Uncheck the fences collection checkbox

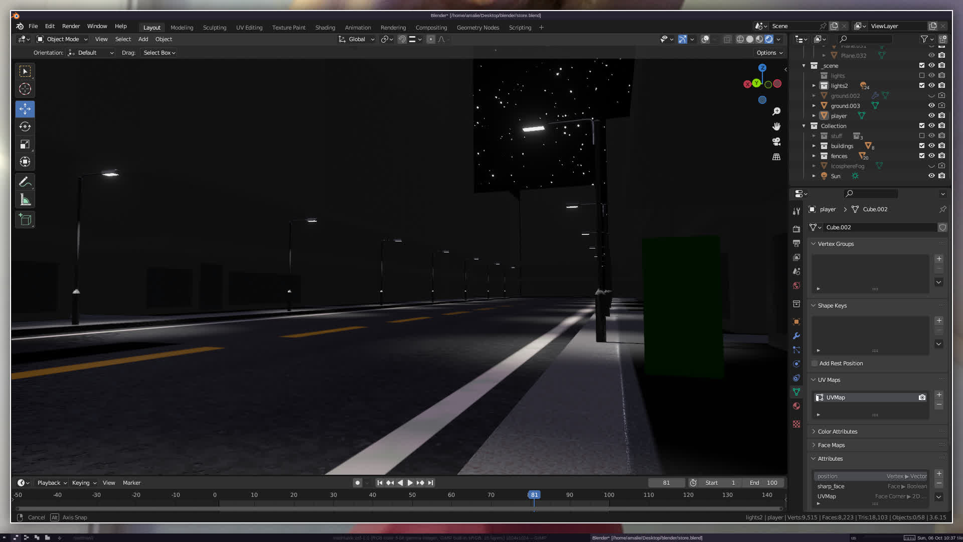click(x=921, y=156)
